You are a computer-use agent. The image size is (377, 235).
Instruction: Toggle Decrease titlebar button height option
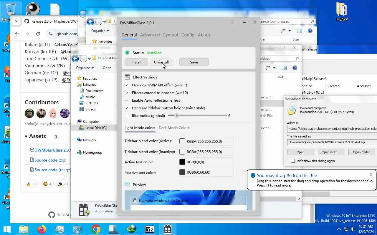coord(127,108)
